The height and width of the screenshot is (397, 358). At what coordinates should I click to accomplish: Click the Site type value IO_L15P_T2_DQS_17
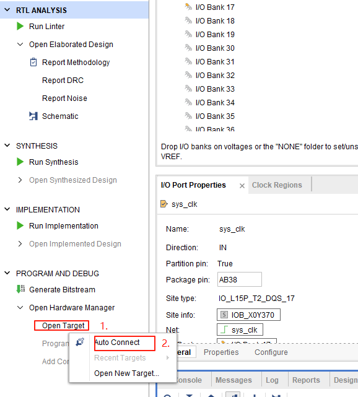(x=256, y=299)
